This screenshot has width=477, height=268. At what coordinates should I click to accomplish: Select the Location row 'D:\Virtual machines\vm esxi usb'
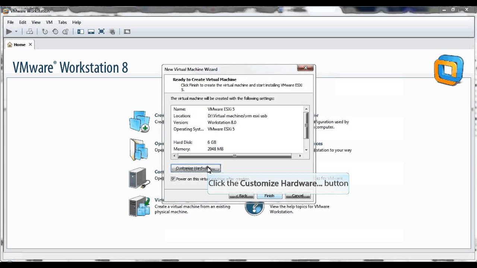237,116
